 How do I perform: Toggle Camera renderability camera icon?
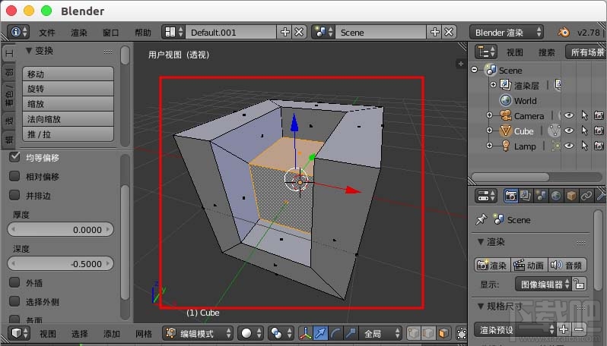click(599, 115)
